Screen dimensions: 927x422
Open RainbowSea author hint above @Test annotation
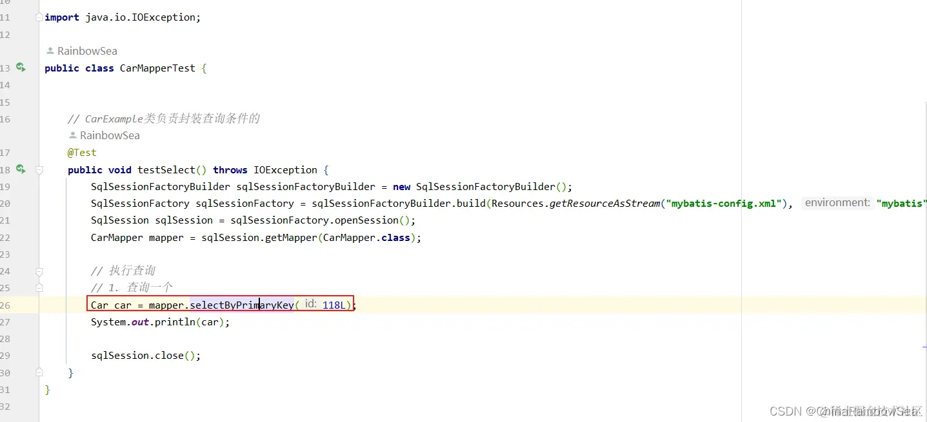[x=104, y=135]
